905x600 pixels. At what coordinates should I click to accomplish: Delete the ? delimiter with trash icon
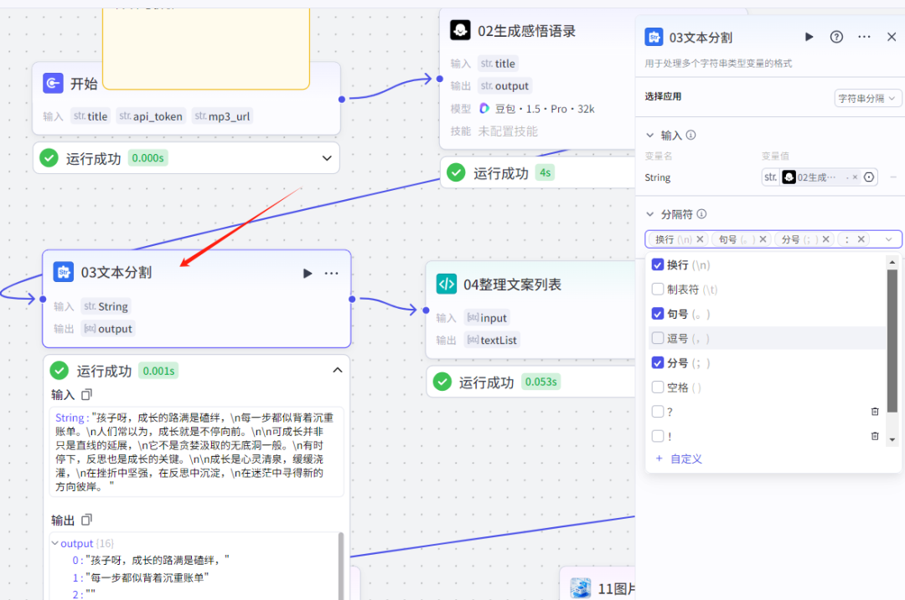tap(875, 411)
